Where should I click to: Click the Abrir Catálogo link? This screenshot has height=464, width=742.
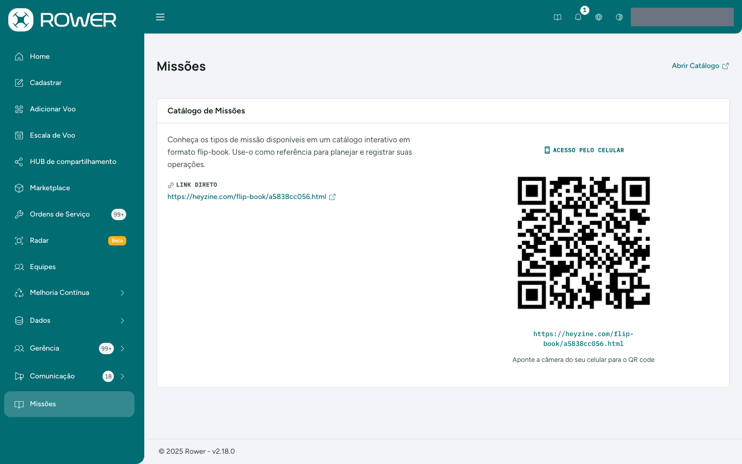(700, 65)
